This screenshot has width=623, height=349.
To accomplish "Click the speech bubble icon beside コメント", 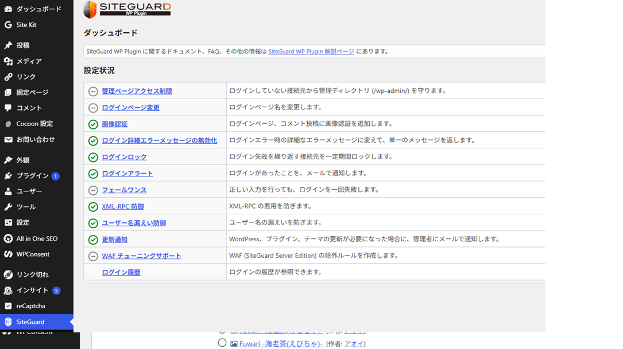I will pos(8,108).
